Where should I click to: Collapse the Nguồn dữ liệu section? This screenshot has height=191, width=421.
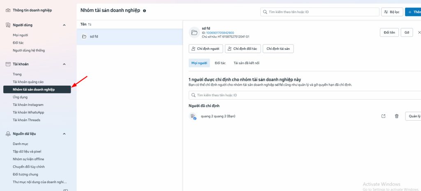(x=64, y=134)
